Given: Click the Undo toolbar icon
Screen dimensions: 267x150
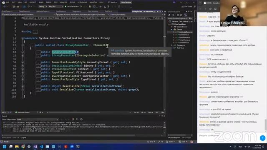Looking at the screenshot, I should pos(29,7).
